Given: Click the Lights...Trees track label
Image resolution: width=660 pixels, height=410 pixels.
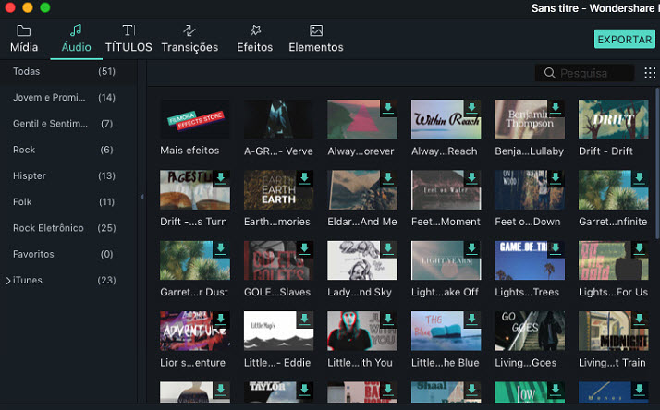Looking at the screenshot, I should point(527,292).
